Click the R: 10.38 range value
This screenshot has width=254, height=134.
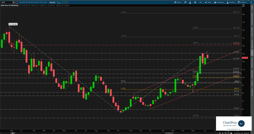[65, 5]
